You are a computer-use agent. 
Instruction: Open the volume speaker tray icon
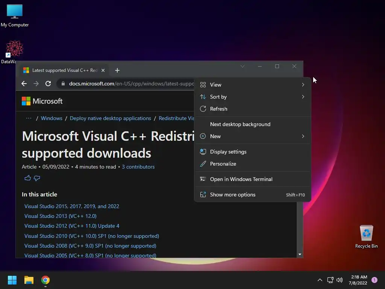340,280
